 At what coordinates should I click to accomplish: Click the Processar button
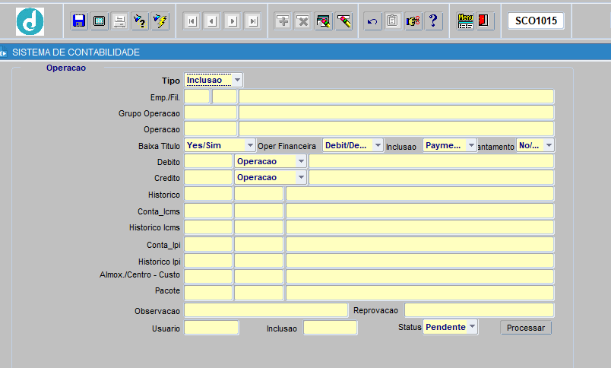[526, 328]
